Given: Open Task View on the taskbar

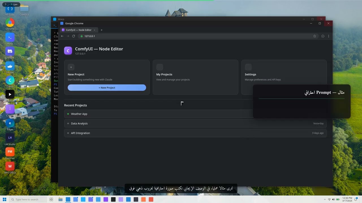Looking at the screenshot, I should (51, 199).
